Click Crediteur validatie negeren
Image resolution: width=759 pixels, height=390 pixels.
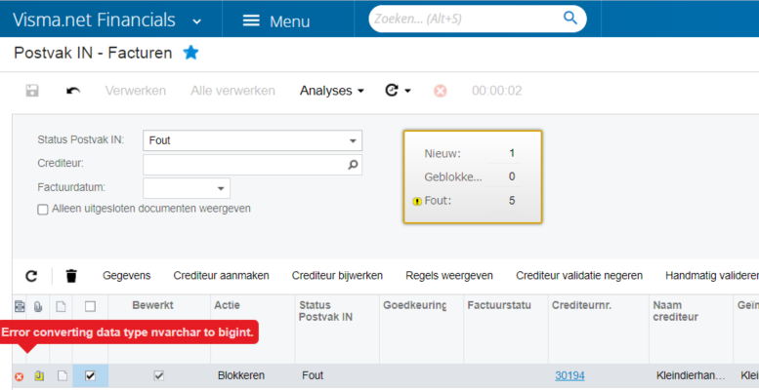(x=579, y=276)
